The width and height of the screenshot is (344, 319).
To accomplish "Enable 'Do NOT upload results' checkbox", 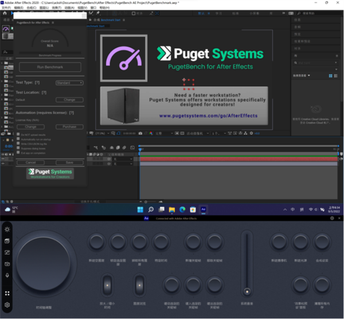I will point(17,134).
